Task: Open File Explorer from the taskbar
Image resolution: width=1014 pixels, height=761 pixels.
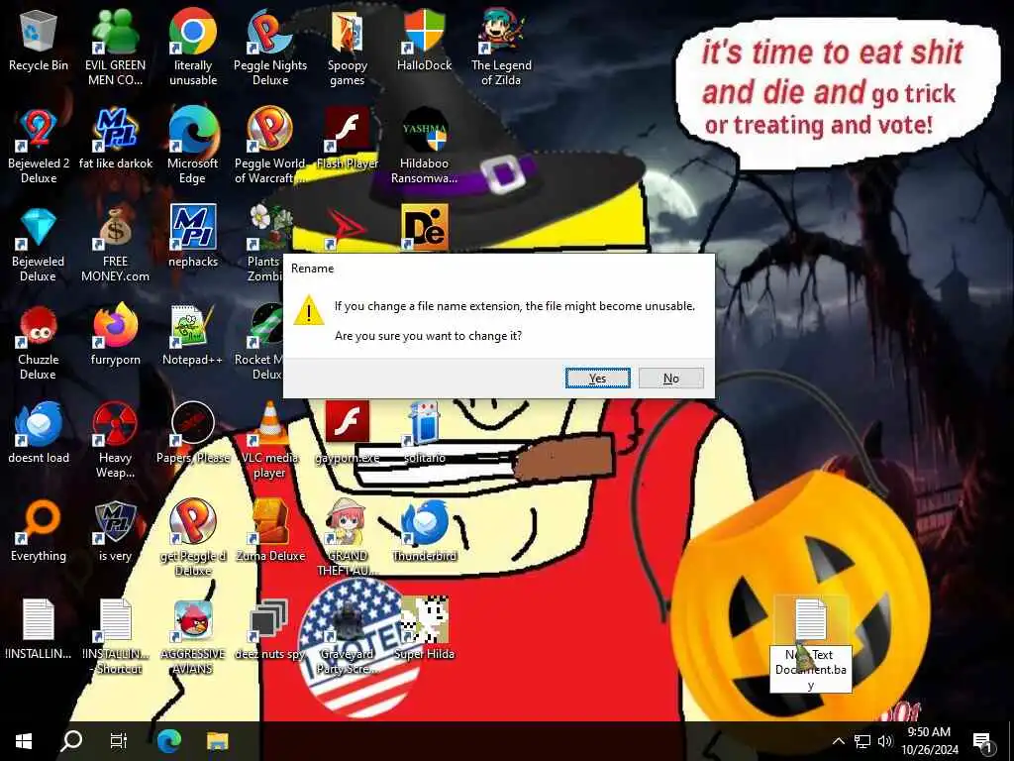Action: [217, 741]
